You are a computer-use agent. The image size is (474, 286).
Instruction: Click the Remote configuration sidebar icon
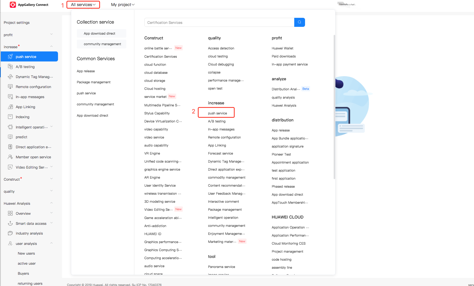(x=10, y=87)
